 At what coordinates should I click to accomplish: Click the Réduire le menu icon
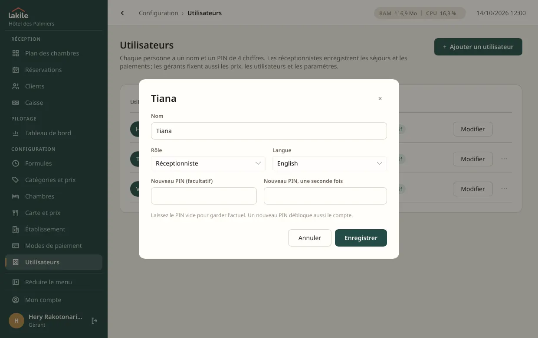[x=16, y=282]
